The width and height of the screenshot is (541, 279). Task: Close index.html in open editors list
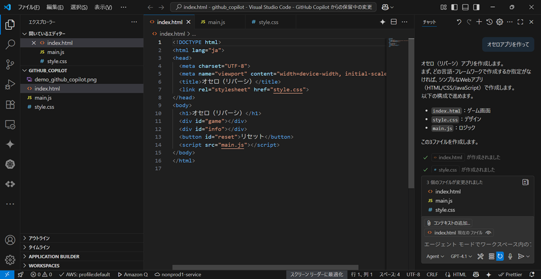pyautogui.click(x=34, y=43)
